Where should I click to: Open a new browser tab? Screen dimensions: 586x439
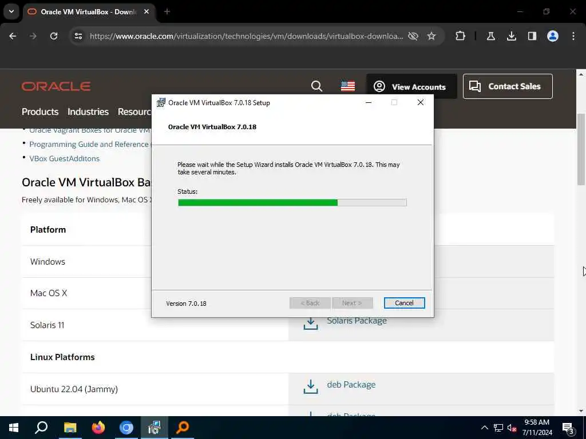pyautogui.click(x=167, y=11)
